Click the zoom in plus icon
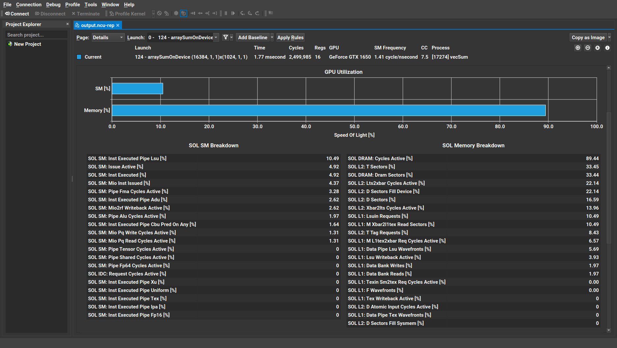617x348 pixels. [x=578, y=48]
